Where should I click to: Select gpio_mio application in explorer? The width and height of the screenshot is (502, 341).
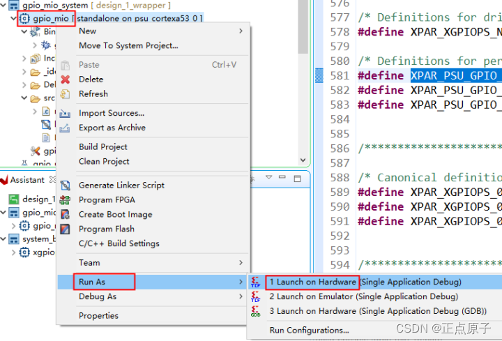pyautogui.click(x=51, y=19)
